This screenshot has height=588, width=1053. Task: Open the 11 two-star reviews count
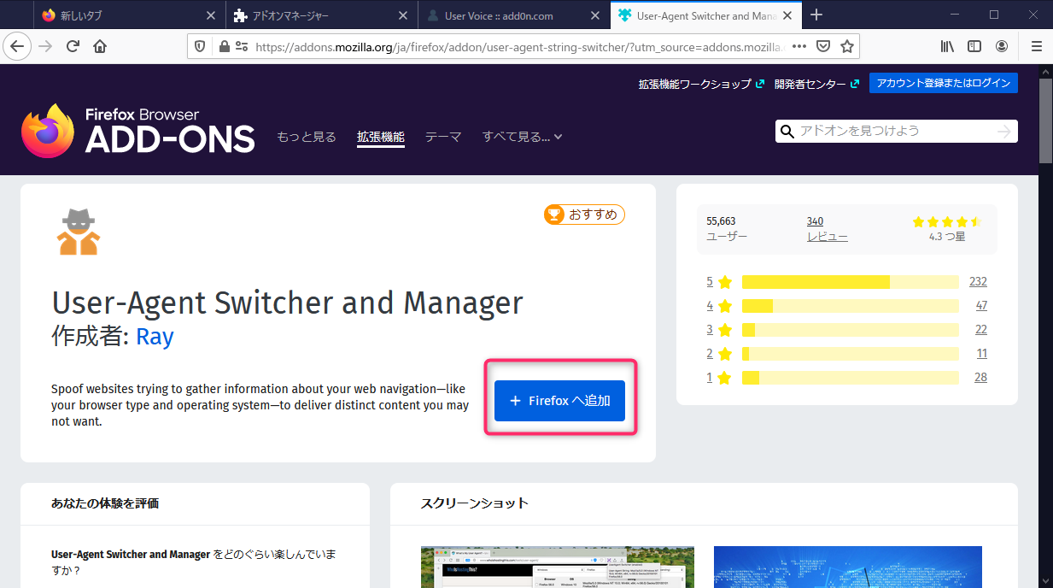pos(982,354)
